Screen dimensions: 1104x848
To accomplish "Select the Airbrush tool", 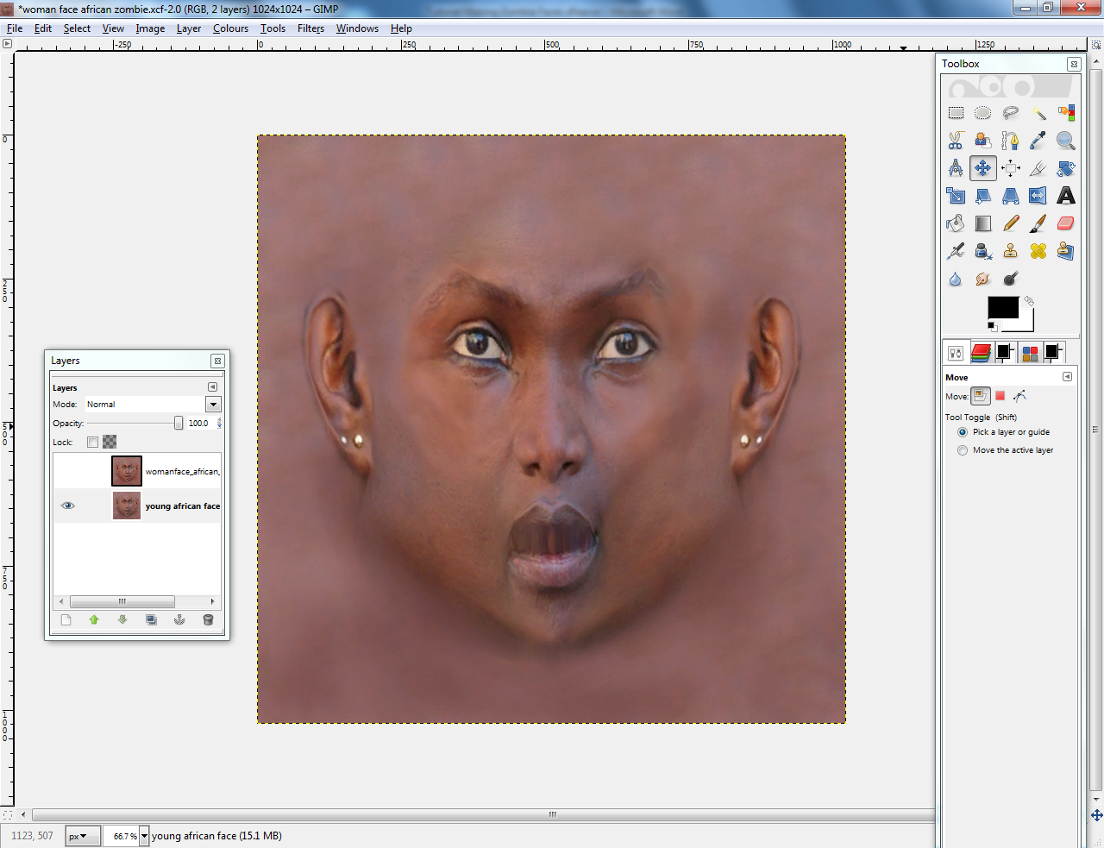I will tap(956, 251).
